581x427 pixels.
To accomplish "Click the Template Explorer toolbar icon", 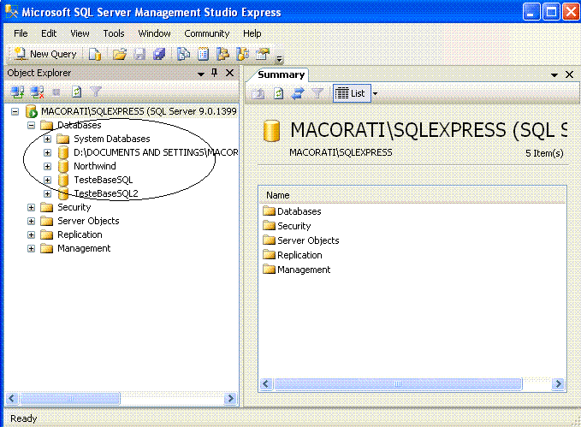I will click(x=242, y=54).
